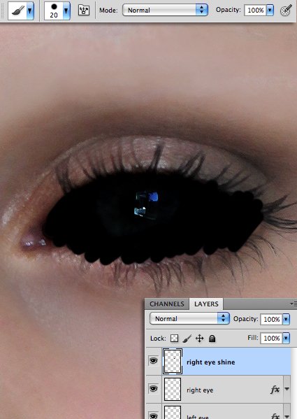Select the right eye layer name
The height and width of the screenshot is (419, 297).
200,390
